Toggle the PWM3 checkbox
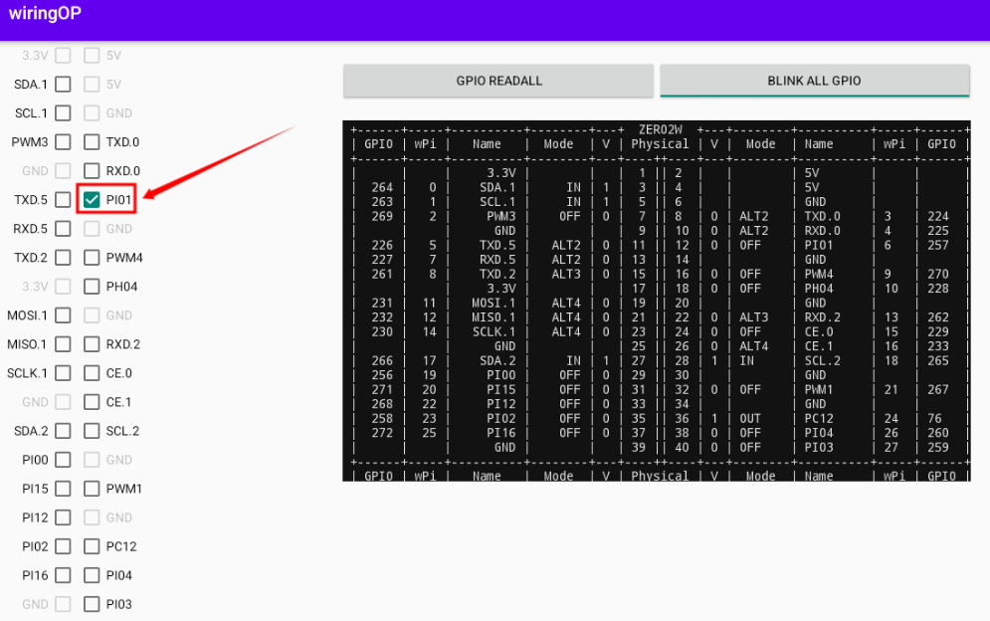 [x=63, y=142]
